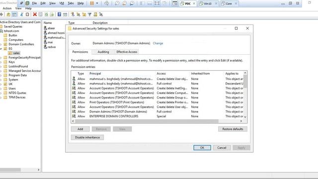Open the VMware VM menu
The image size is (318, 179).
click(62, 3)
